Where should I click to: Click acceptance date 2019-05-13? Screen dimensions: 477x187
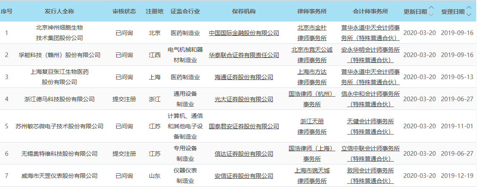(457, 77)
